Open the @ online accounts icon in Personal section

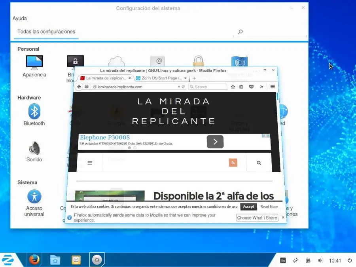pos(157,61)
